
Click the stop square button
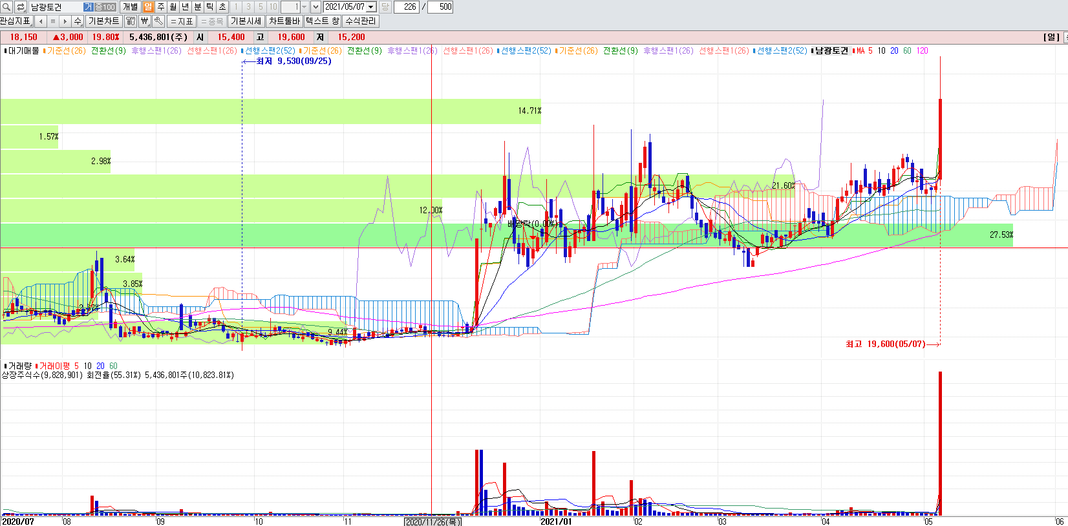coord(53,21)
